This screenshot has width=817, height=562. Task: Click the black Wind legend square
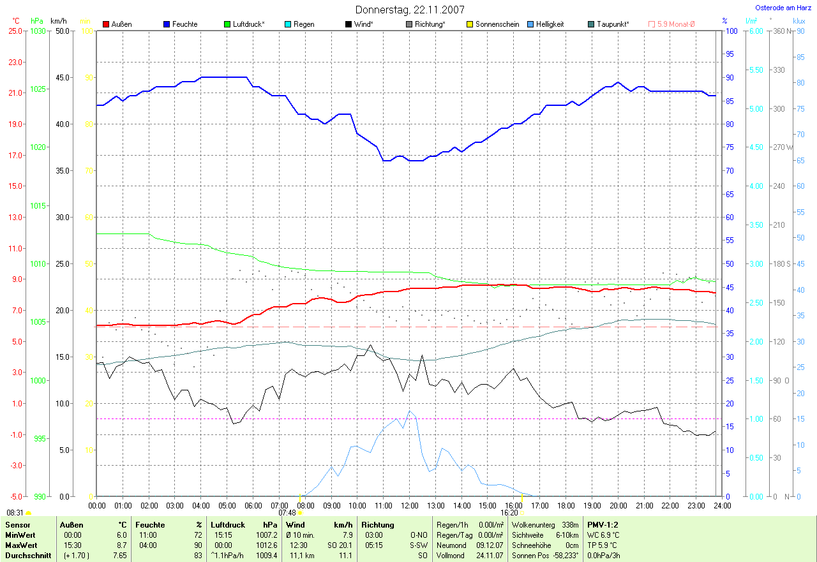(x=349, y=24)
